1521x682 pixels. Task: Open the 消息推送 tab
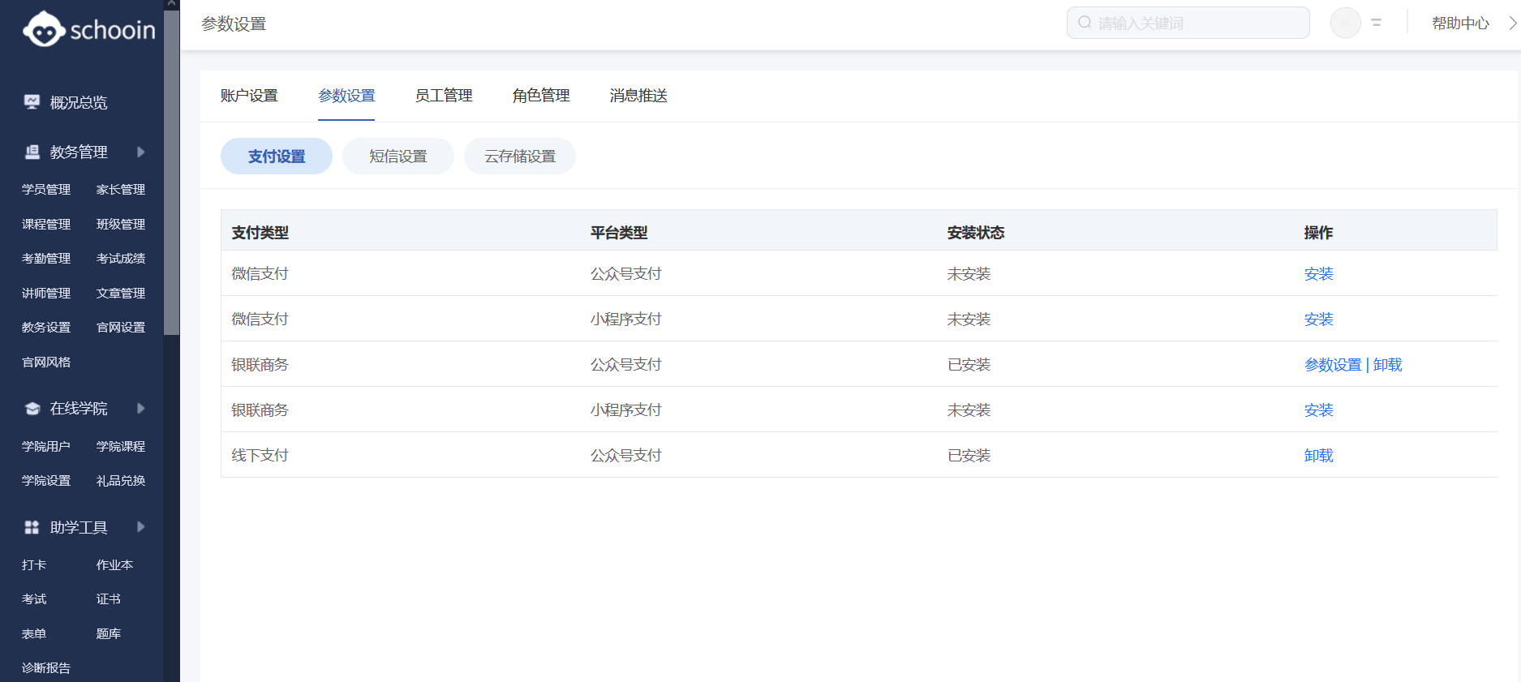coord(638,96)
